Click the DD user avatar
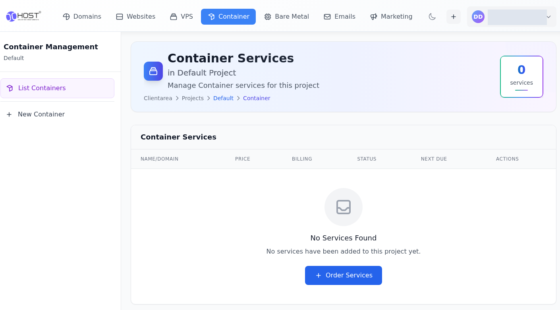The image size is (560, 310). point(478,17)
